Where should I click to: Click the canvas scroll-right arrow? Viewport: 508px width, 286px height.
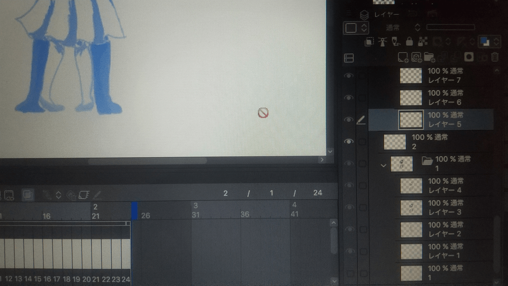pos(322,159)
